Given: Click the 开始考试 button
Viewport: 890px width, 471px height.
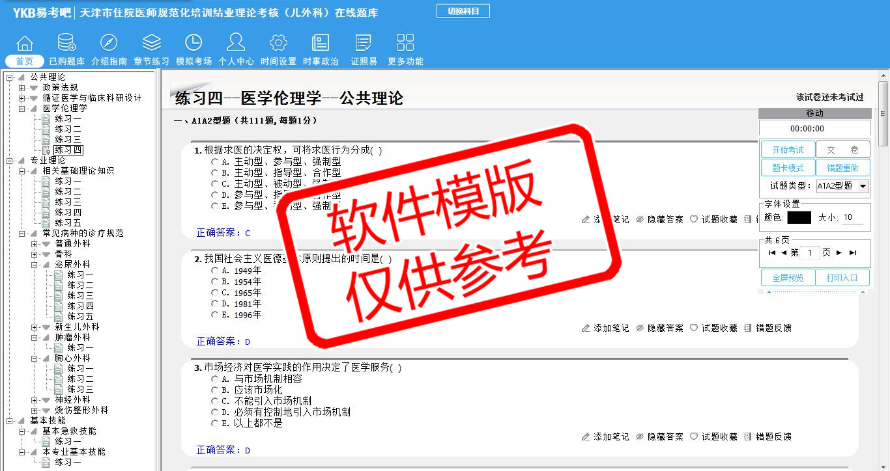Looking at the screenshot, I should (x=788, y=150).
